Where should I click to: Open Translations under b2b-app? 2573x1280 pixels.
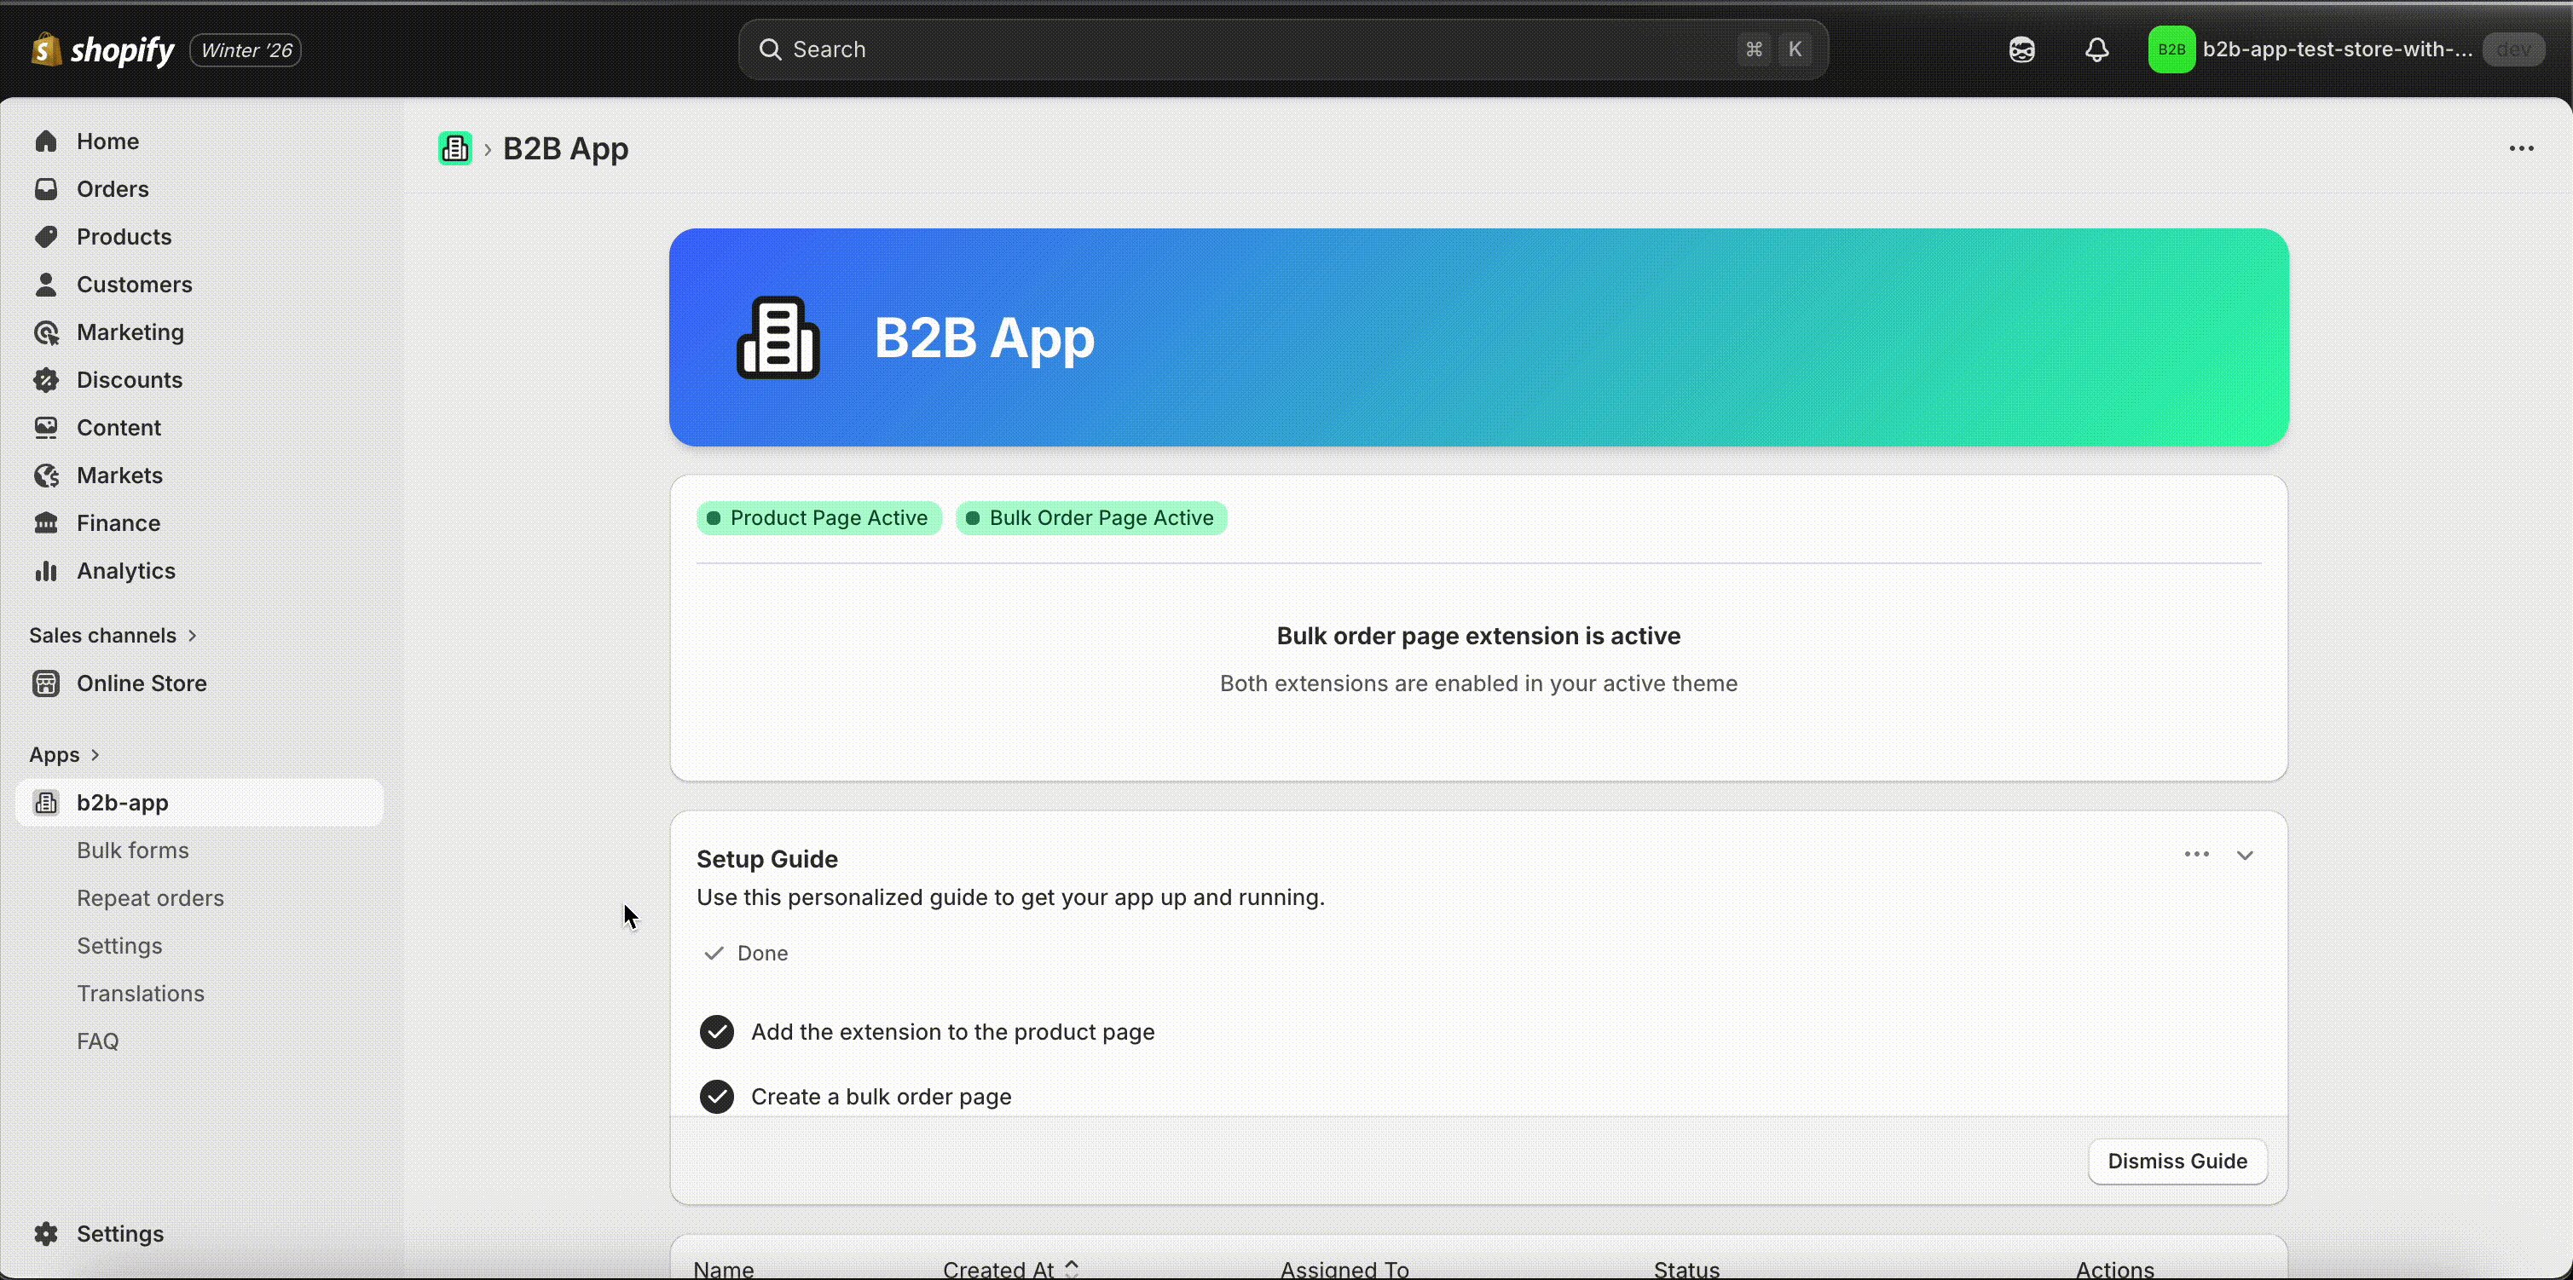coord(141,994)
